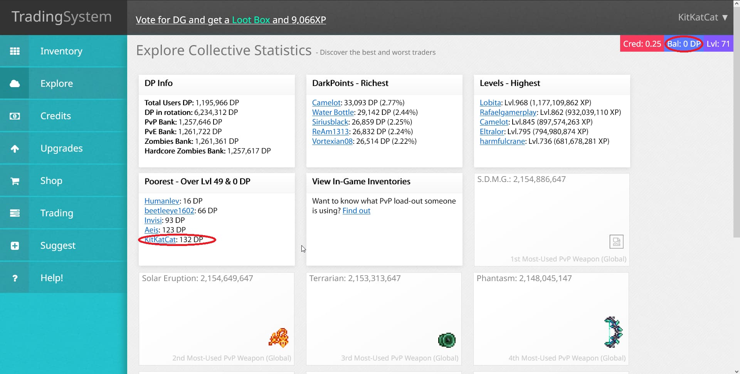Follow the Vote for DG link

point(231,20)
